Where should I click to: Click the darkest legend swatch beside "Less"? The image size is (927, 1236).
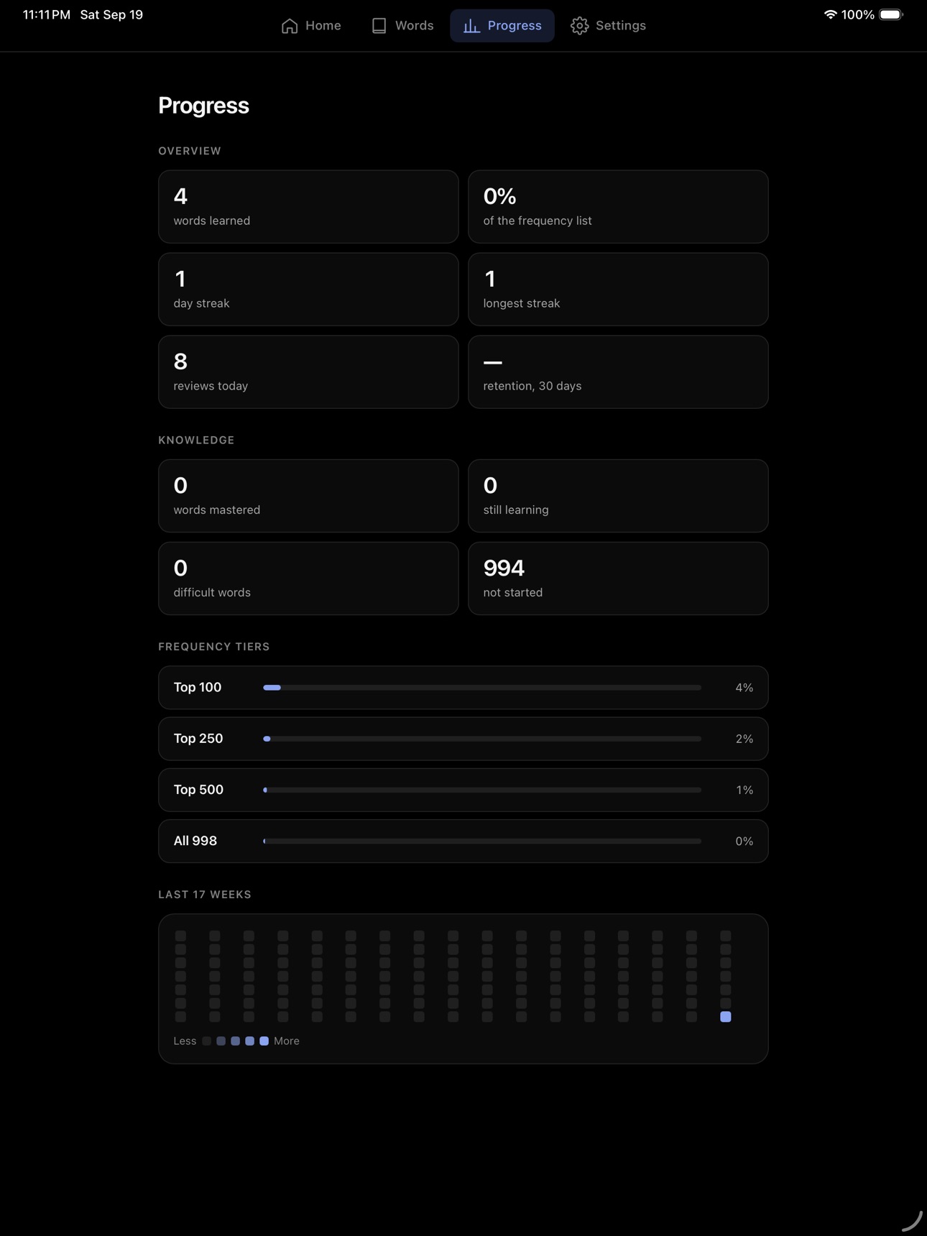(207, 1041)
